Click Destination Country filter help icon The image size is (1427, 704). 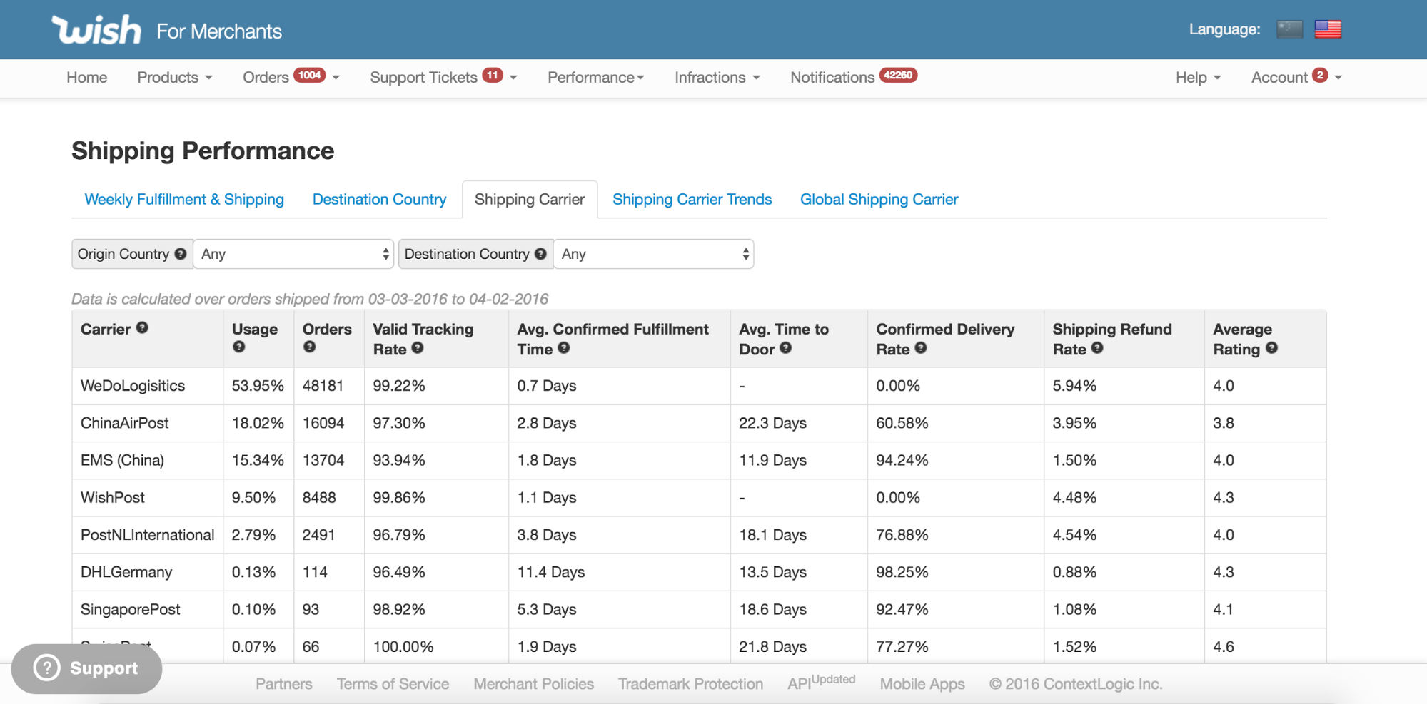pyautogui.click(x=540, y=254)
